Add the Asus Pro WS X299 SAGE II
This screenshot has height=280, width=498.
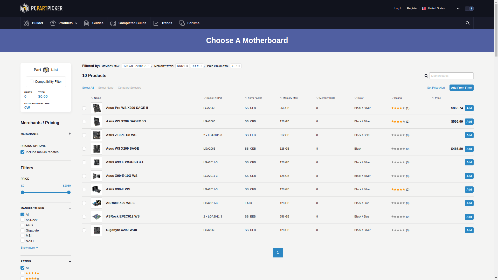[x=469, y=108]
